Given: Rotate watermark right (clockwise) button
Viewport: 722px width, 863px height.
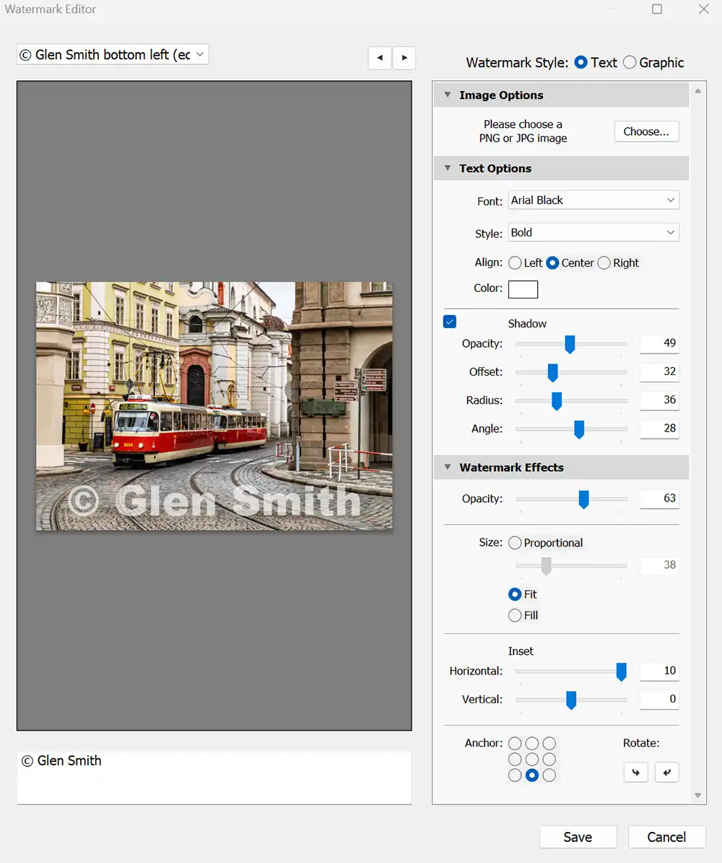Looking at the screenshot, I should tap(666, 772).
